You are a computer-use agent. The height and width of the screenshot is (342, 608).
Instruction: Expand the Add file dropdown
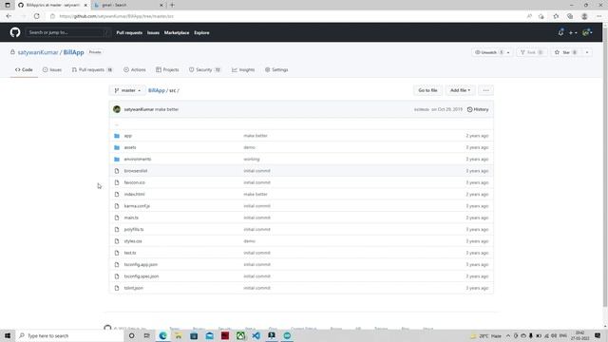(460, 90)
